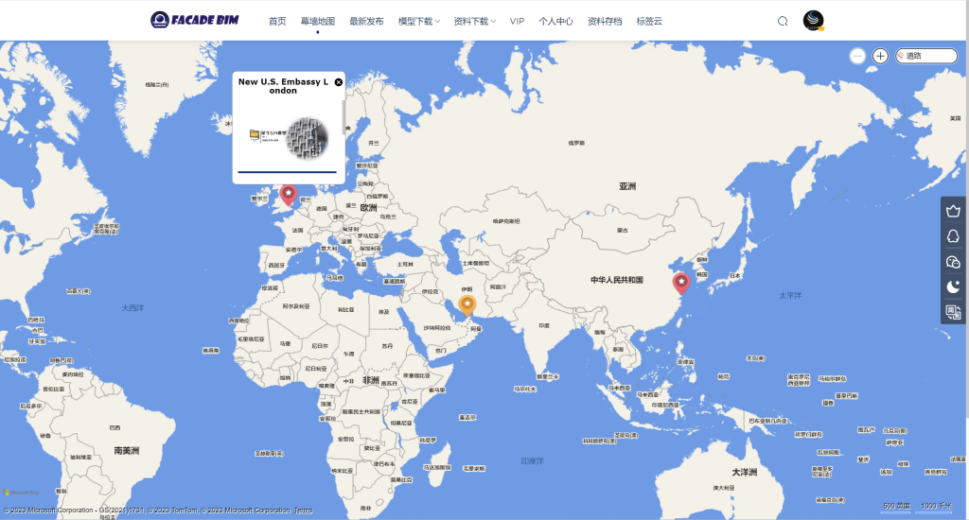Open the 资料存档 menu item
This screenshot has width=969, height=520.
(605, 21)
